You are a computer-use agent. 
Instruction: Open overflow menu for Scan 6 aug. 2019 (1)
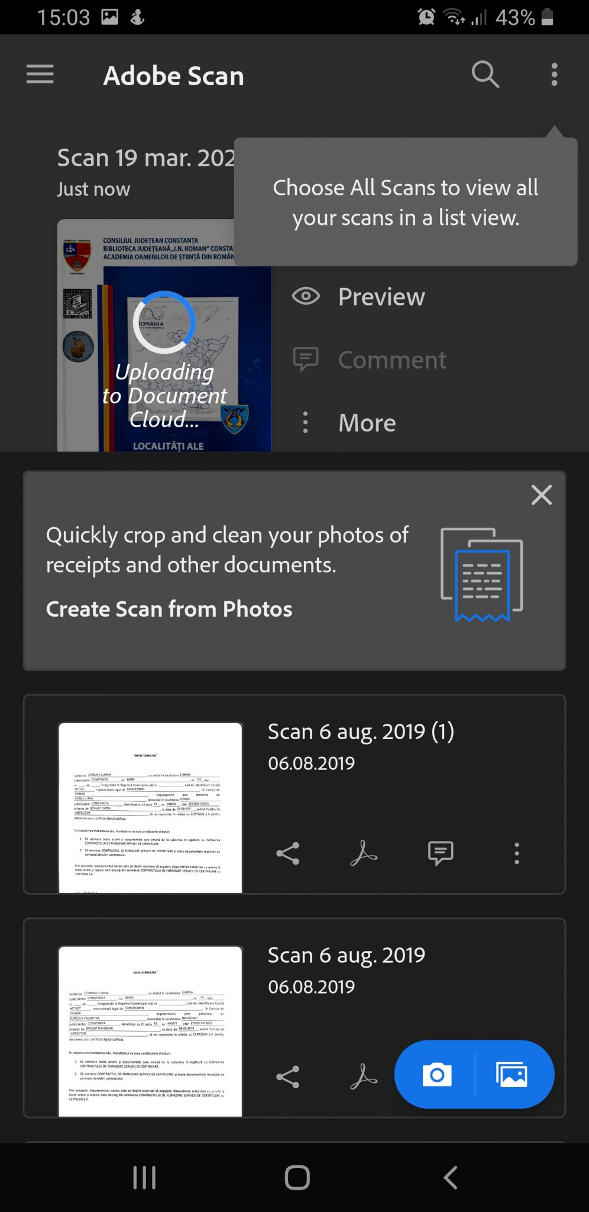[517, 853]
